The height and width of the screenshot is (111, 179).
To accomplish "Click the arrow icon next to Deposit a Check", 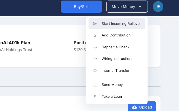I will coord(95,47).
